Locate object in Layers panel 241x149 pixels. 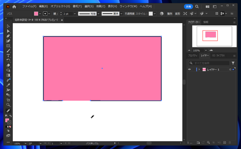click(208, 143)
